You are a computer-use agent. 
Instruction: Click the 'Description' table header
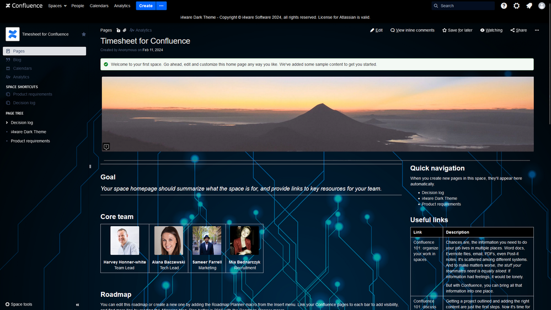click(x=488, y=232)
